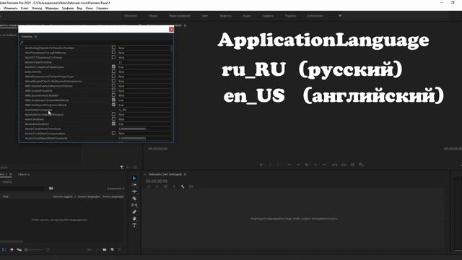Open the Timeline panel menu icon

185,175
